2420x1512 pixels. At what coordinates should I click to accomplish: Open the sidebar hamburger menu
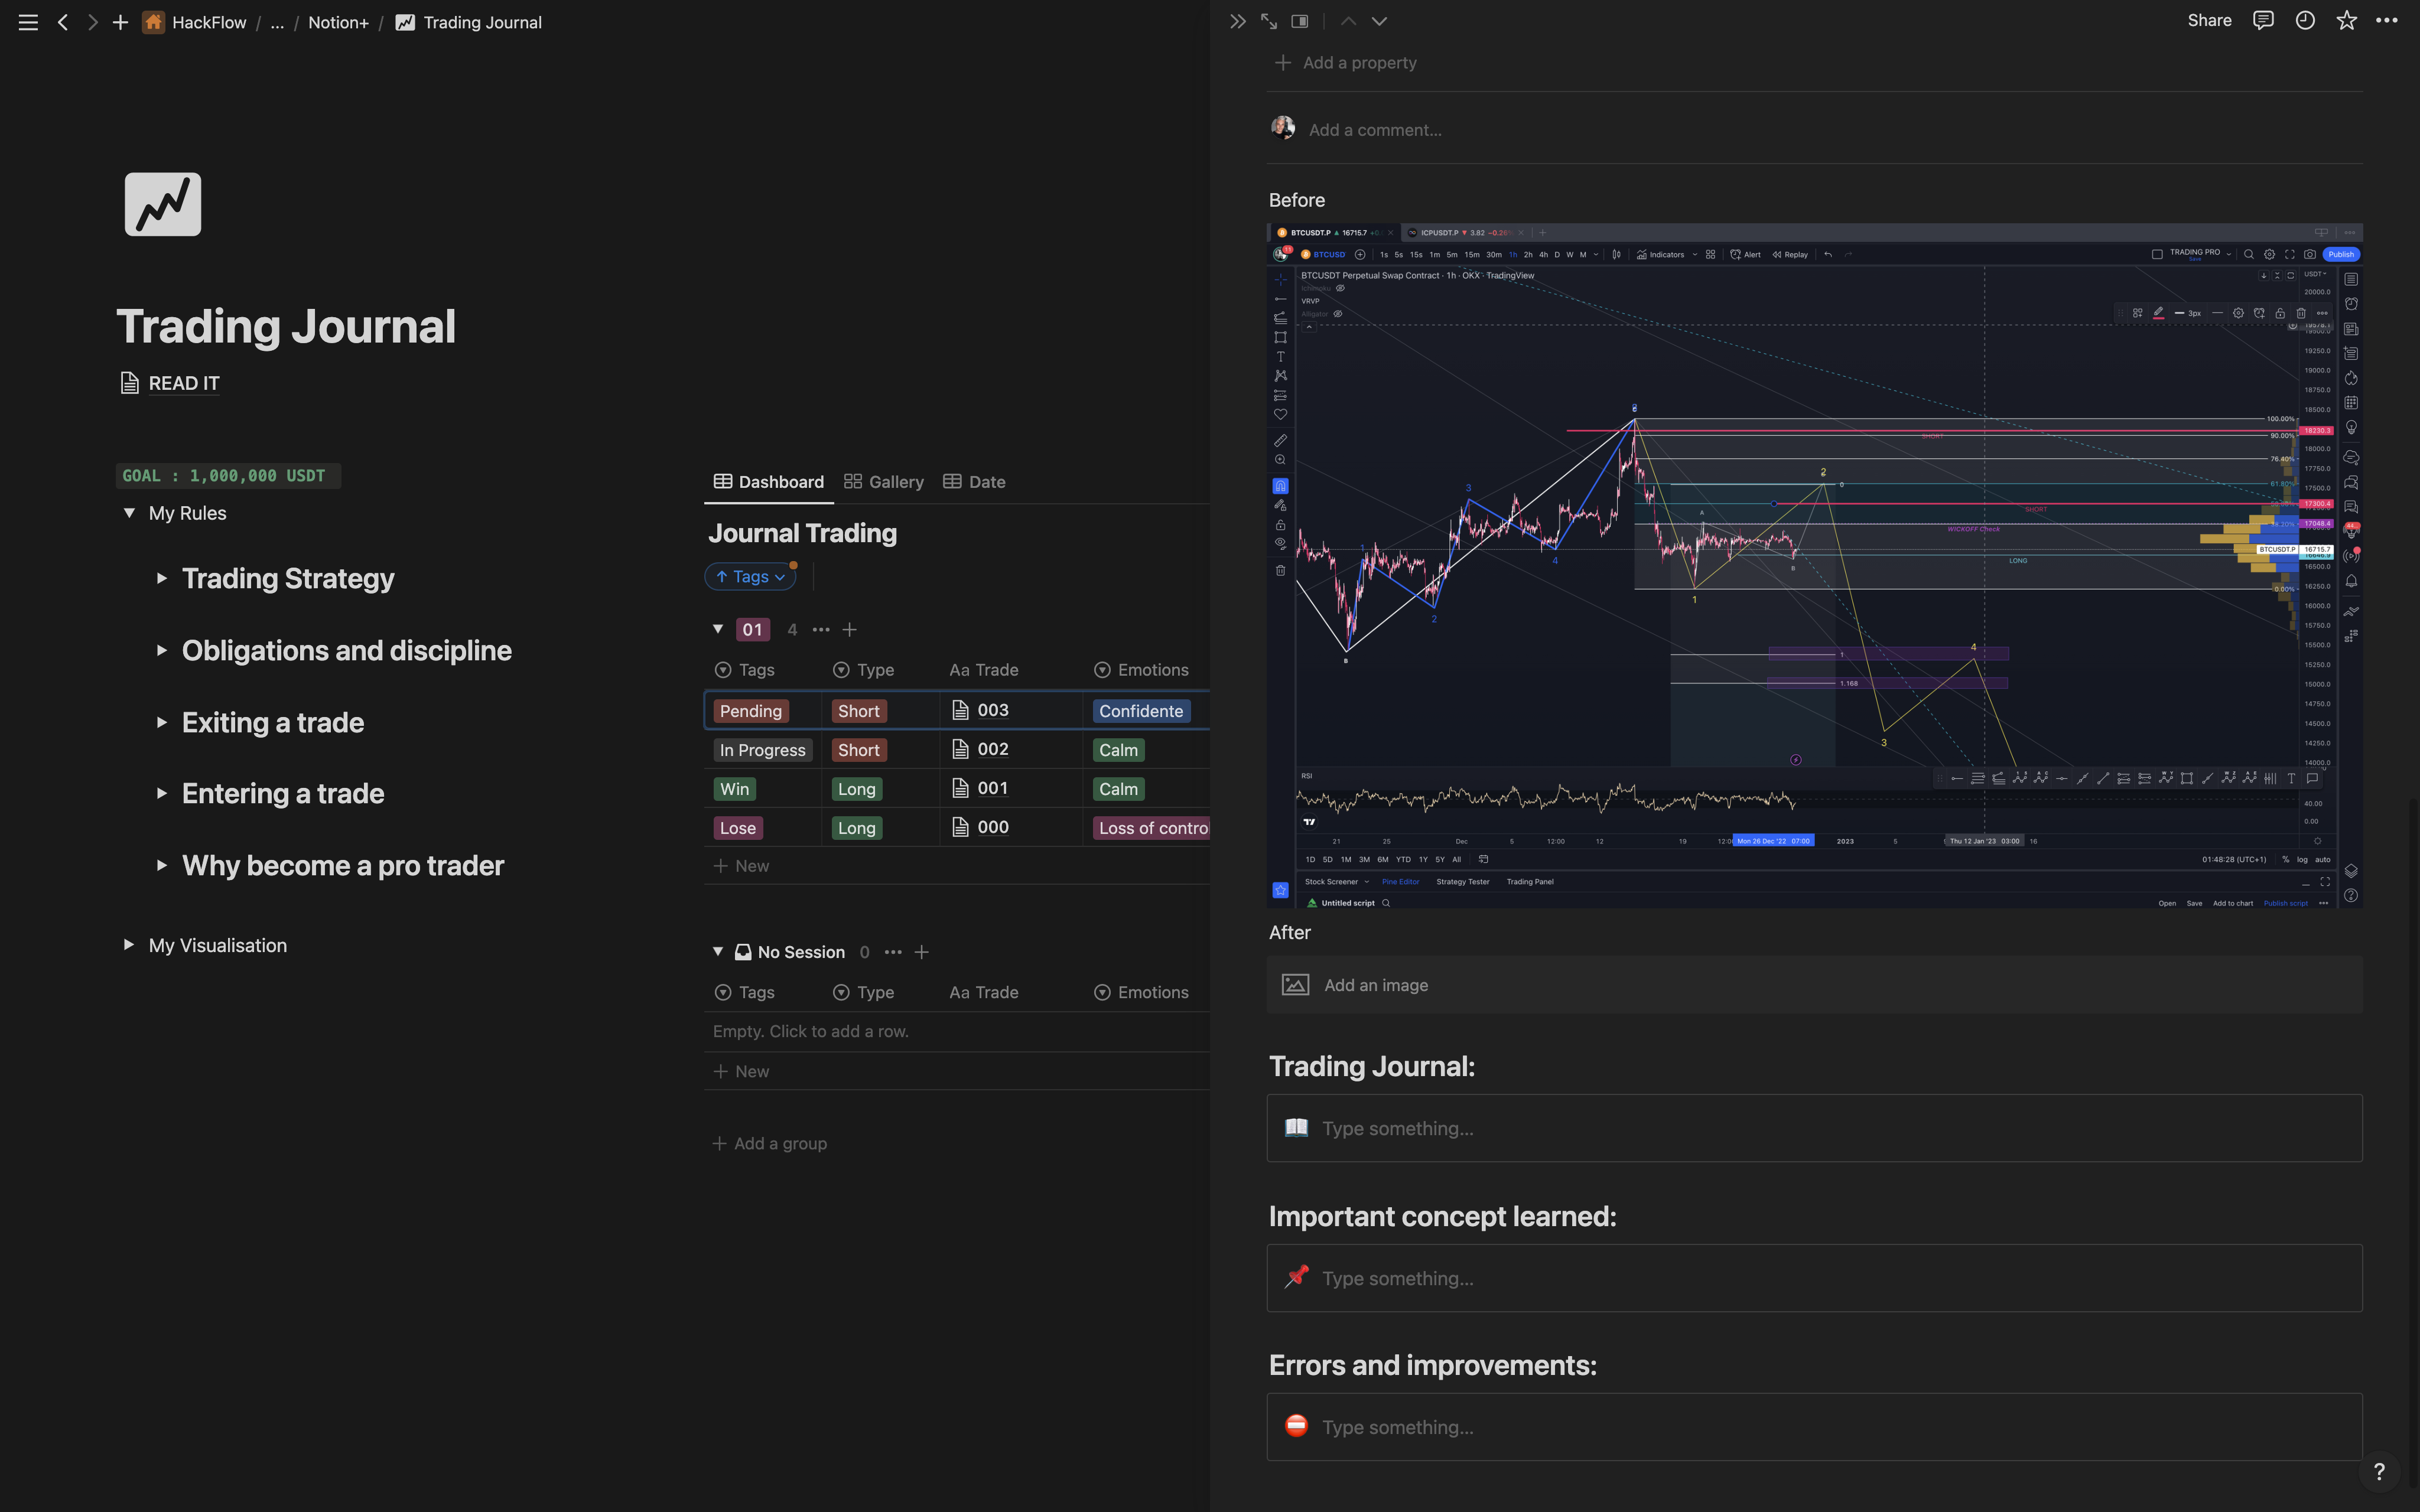(28, 22)
